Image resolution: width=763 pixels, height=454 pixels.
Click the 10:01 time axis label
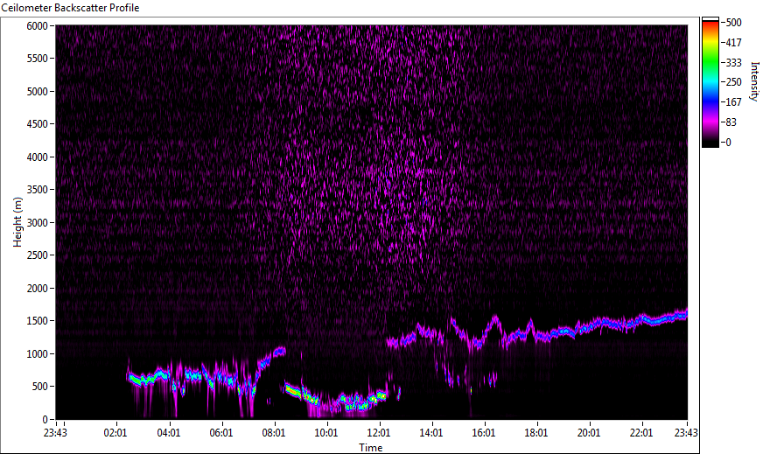coord(326,433)
